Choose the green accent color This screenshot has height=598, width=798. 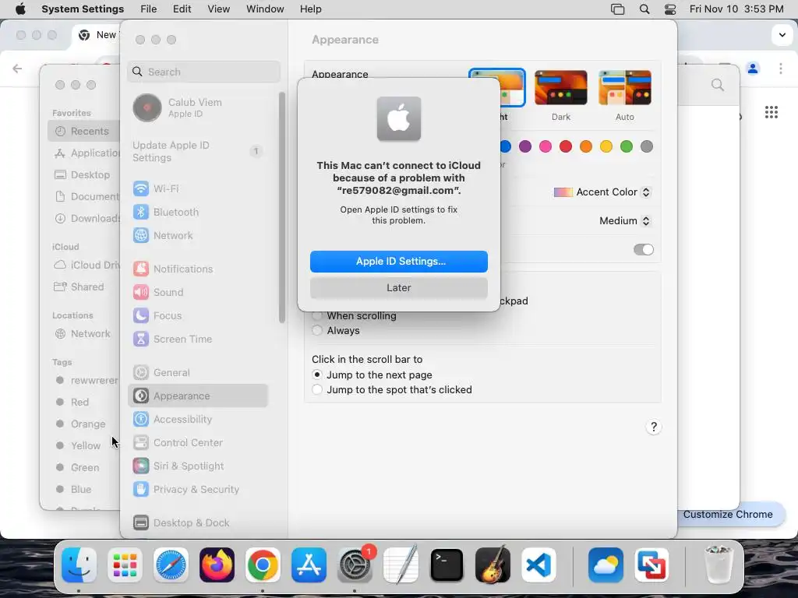coord(627,146)
